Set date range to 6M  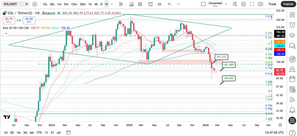coord(32,133)
